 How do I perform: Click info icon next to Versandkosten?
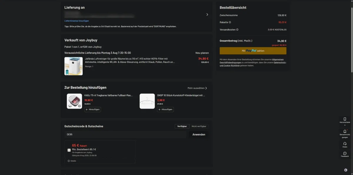click(x=237, y=30)
